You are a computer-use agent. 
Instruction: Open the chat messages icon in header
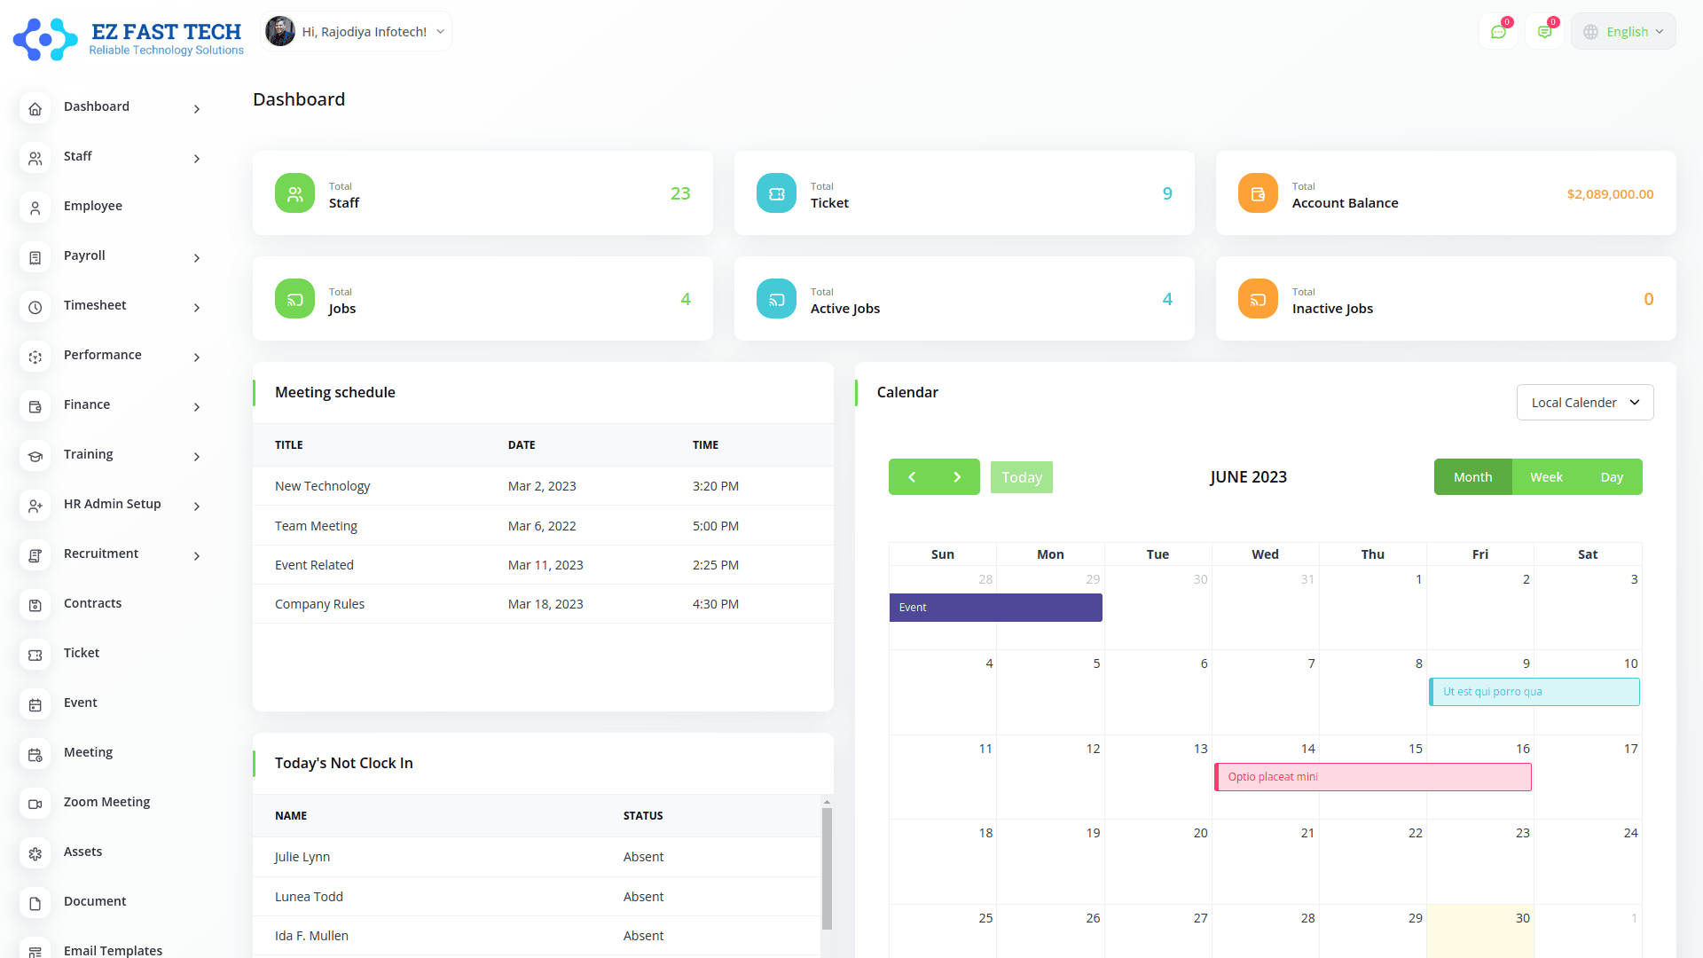coord(1498,32)
